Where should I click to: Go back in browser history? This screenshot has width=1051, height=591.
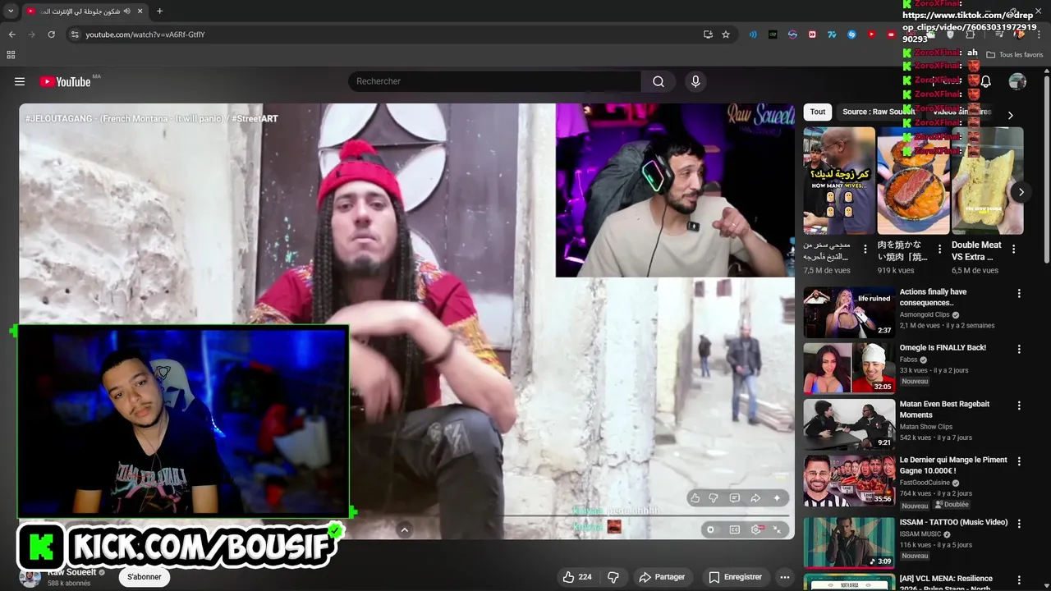11,34
